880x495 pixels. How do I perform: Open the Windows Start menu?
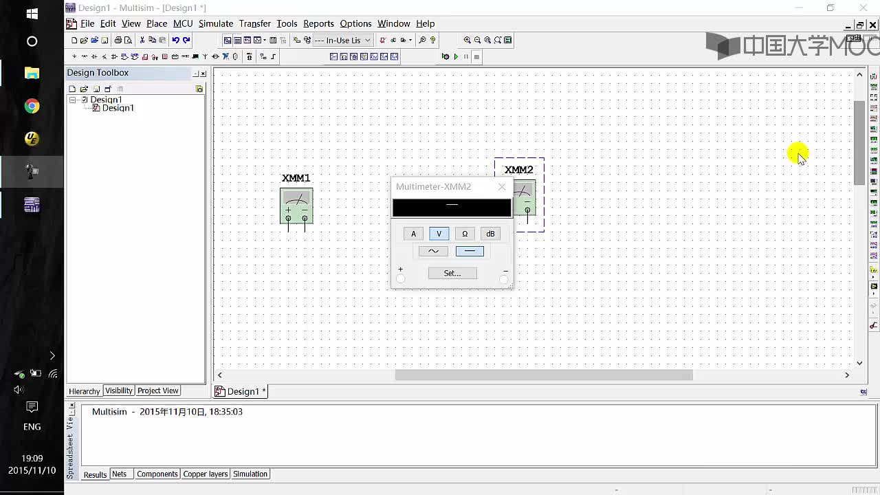click(x=32, y=14)
